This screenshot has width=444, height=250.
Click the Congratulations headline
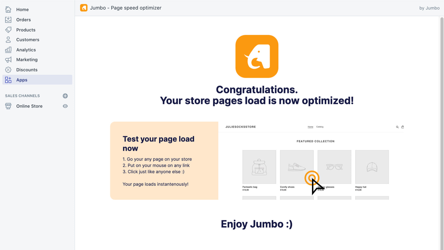(257, 95)
